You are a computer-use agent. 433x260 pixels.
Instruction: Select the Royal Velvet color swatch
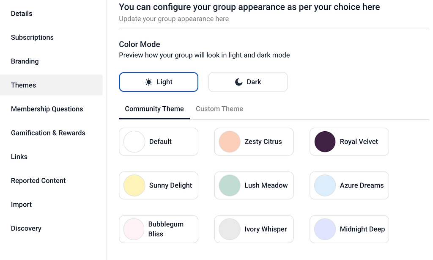coord(325,141)
